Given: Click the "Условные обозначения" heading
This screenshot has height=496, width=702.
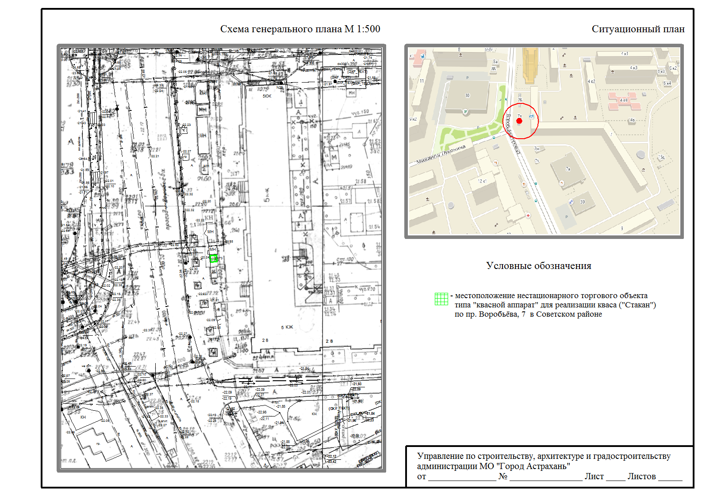Looking at the screenshot, I should click(x=538, y=266).
